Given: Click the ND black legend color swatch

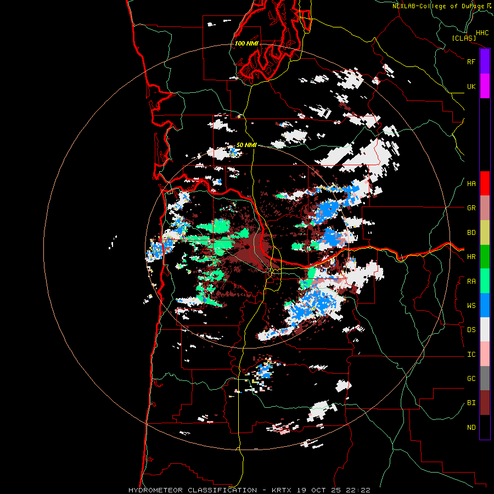Looking at the screenshot, I should (485, 427).
